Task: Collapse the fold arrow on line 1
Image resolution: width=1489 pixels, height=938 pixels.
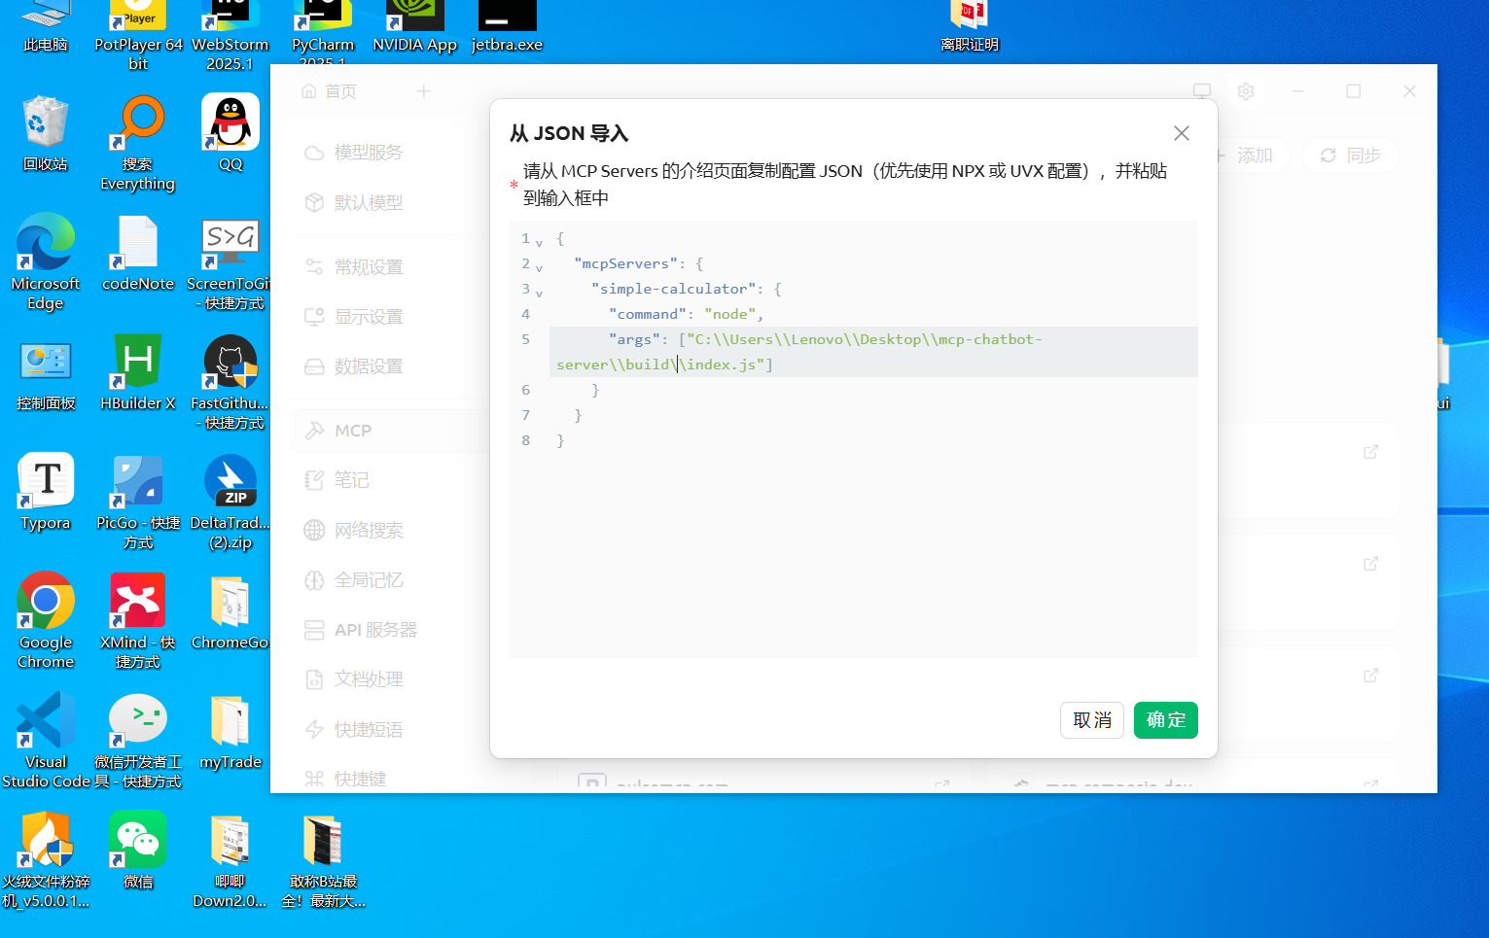Action: (540, 243)
